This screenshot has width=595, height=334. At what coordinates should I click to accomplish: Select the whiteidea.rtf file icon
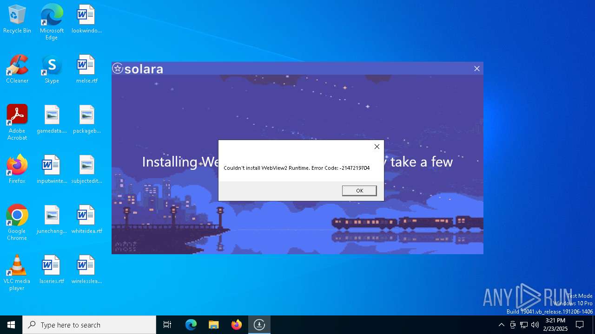click(86, 220)
